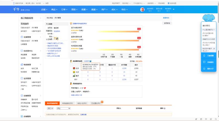Click 评价管理 under 常用操作
Image resolution: width=219 pixels, height=121 pixels.
coord(35,28)
